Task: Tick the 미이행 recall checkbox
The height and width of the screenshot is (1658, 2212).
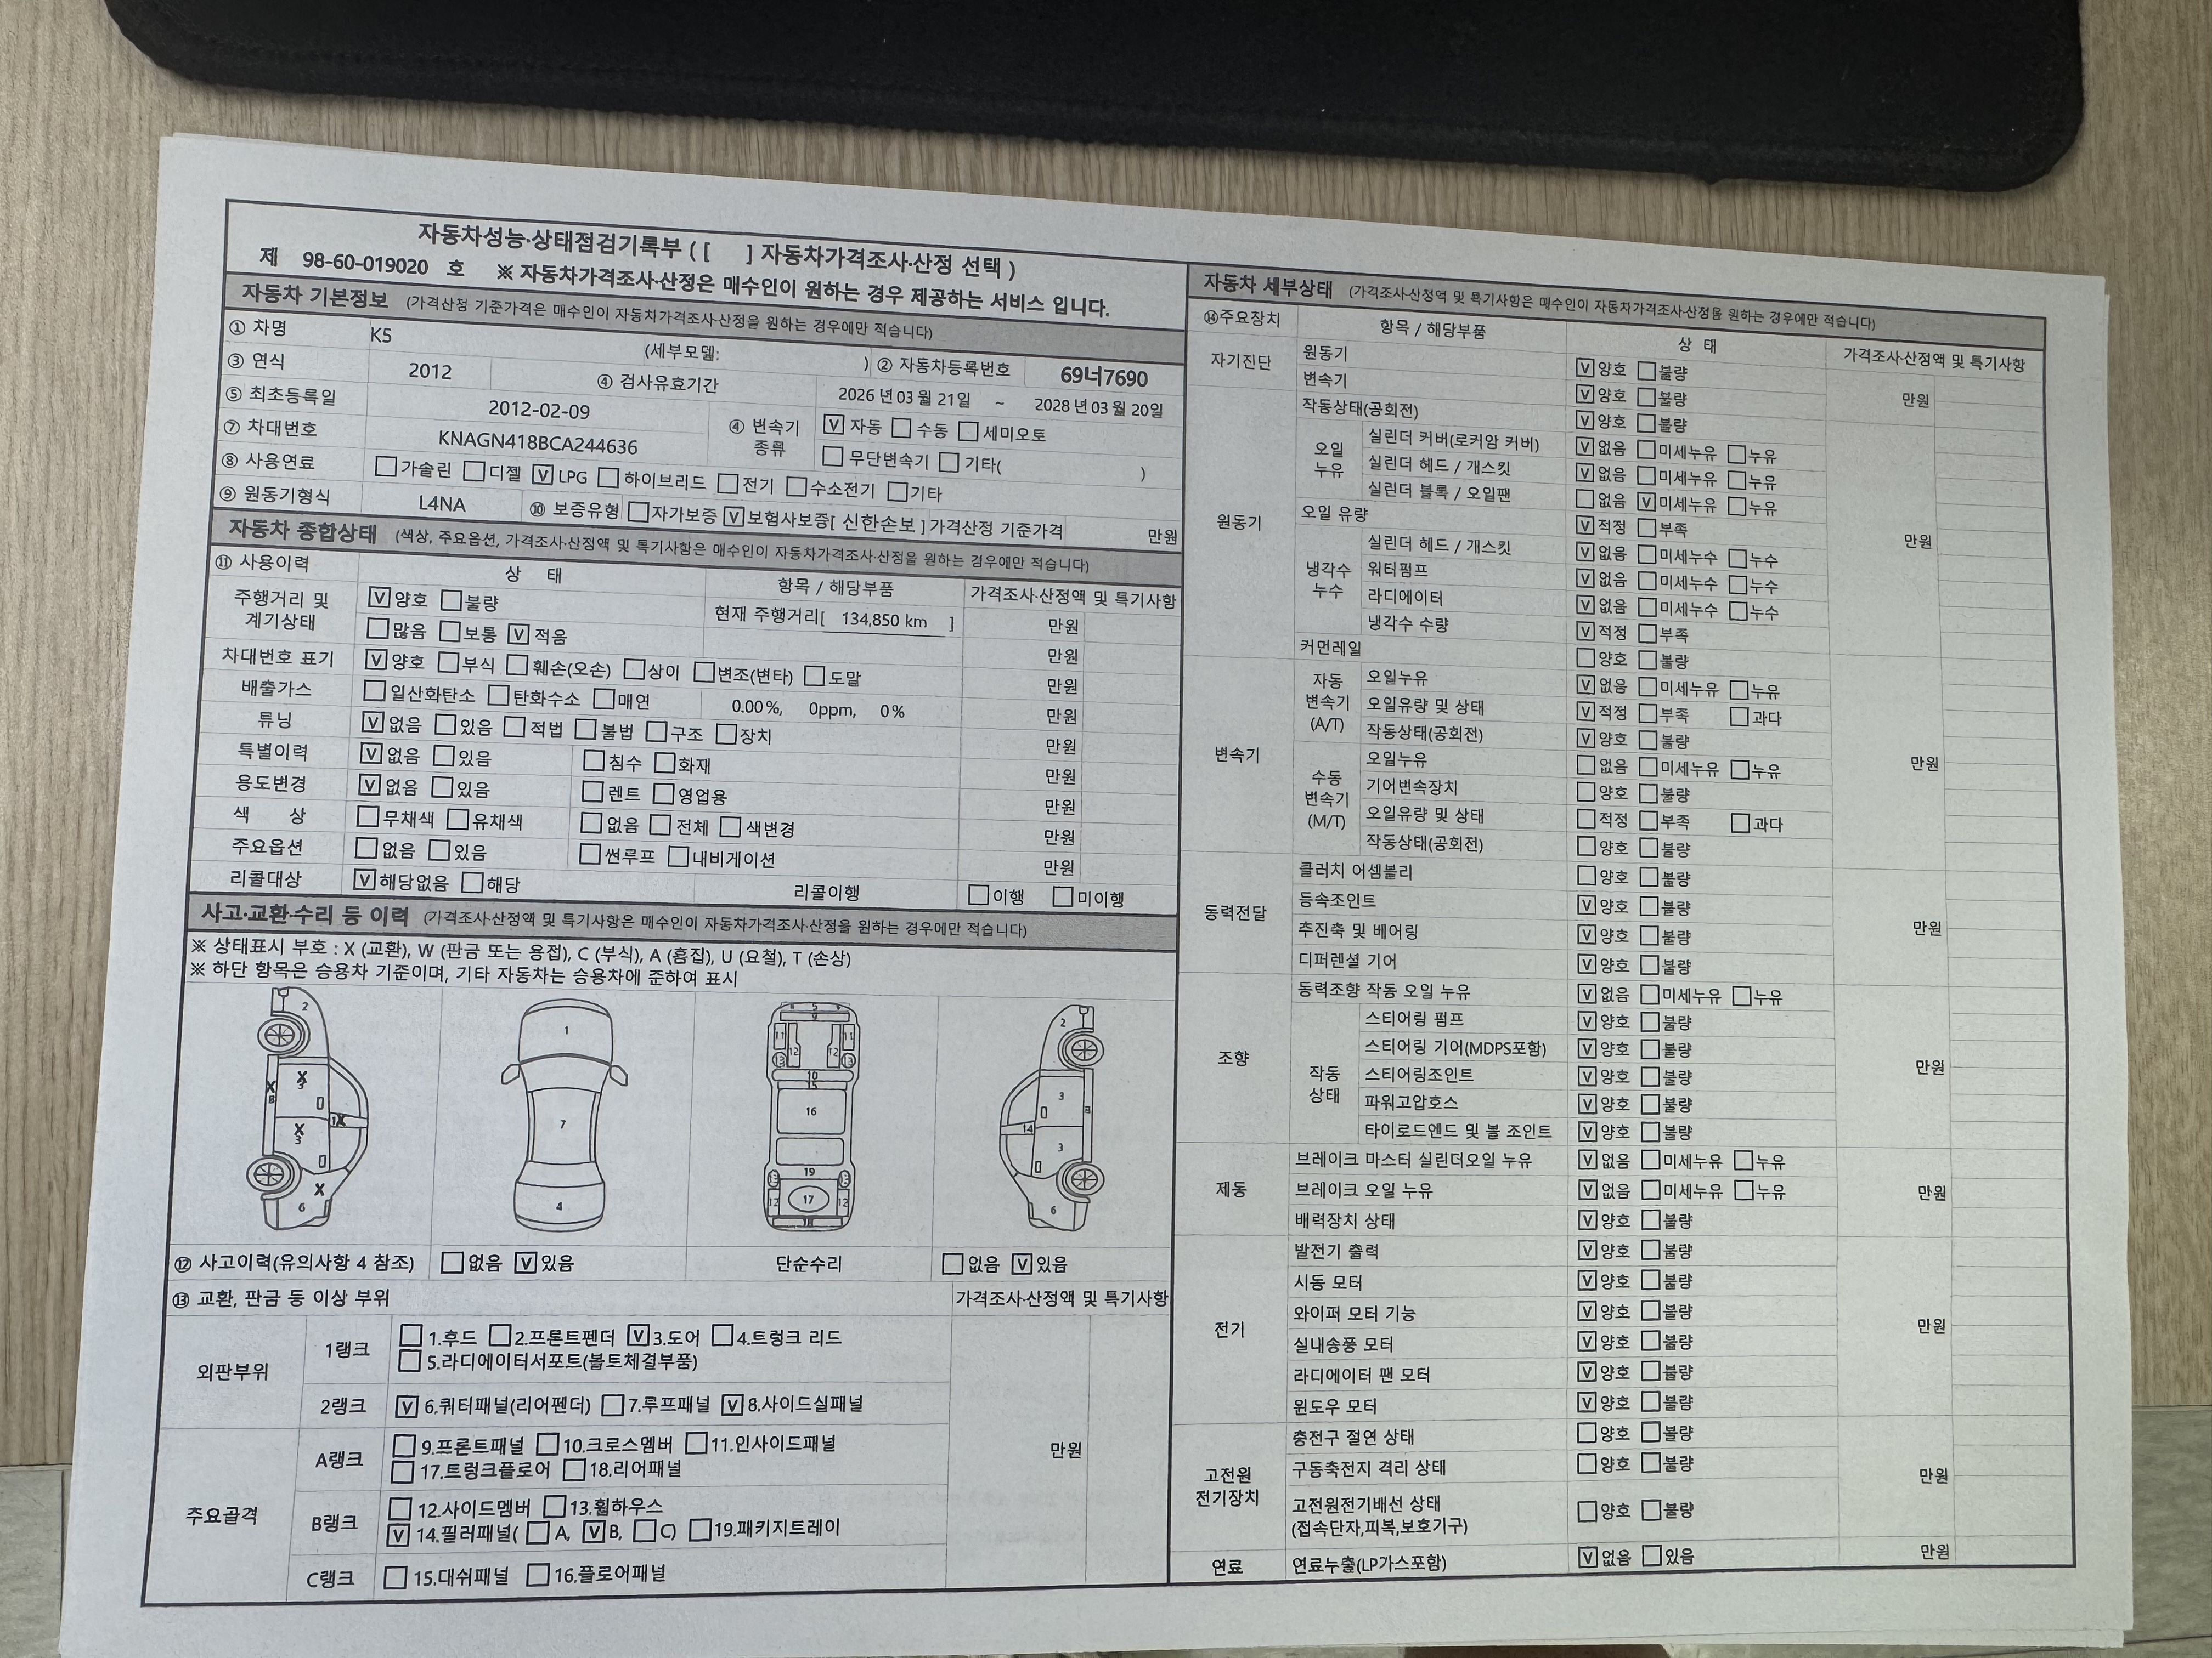Action: click(x=1063, y=898)
